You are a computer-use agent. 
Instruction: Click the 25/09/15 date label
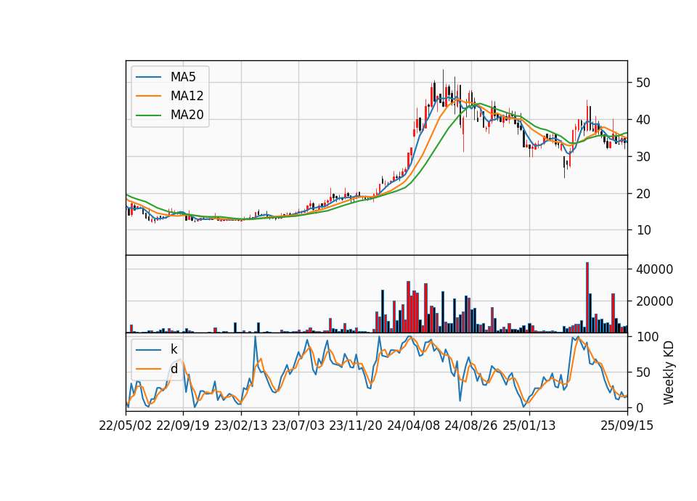coord(627,425)
